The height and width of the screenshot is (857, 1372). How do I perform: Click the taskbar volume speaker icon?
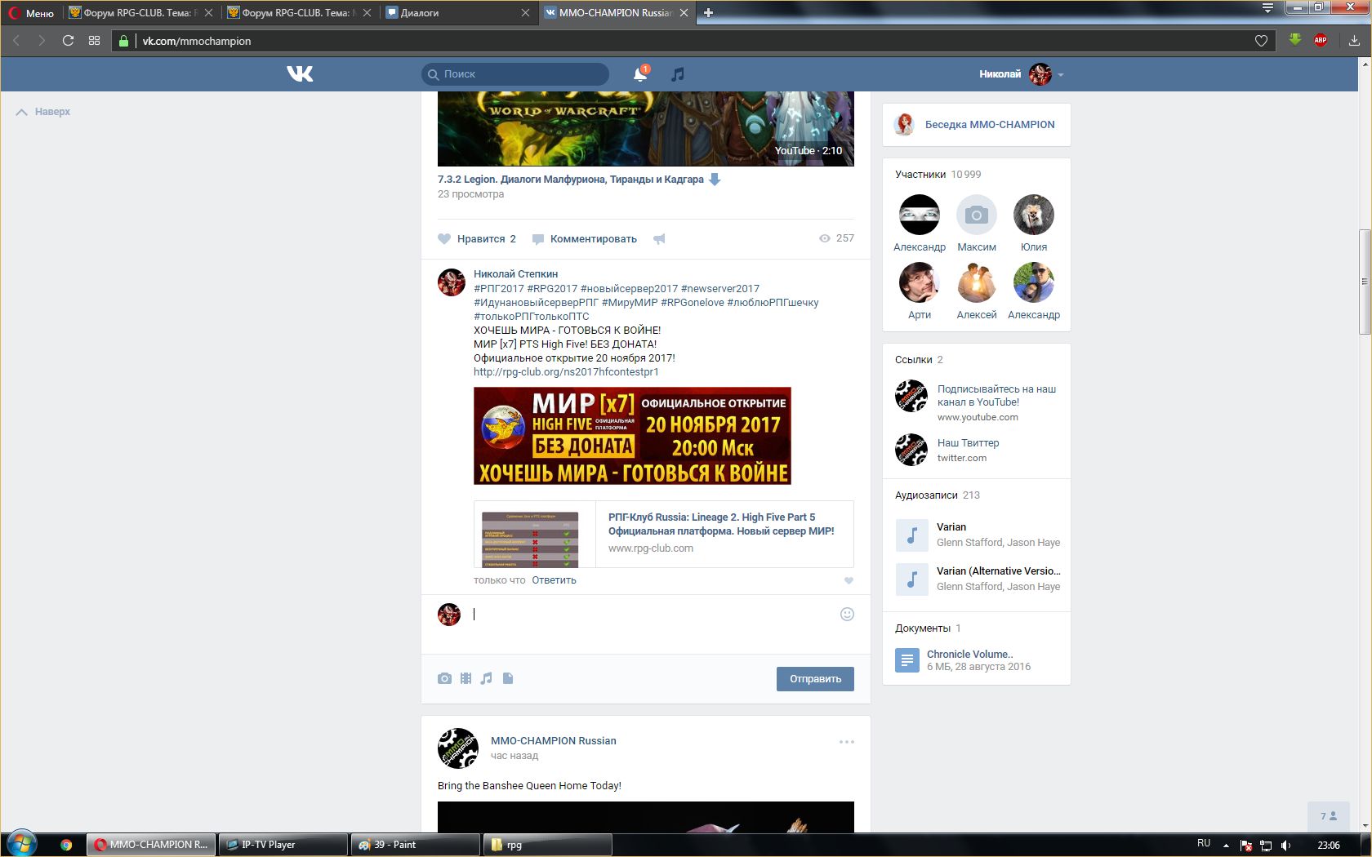(1285, 846)
